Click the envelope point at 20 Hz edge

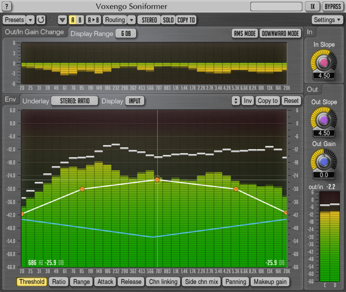pos(22,214)
